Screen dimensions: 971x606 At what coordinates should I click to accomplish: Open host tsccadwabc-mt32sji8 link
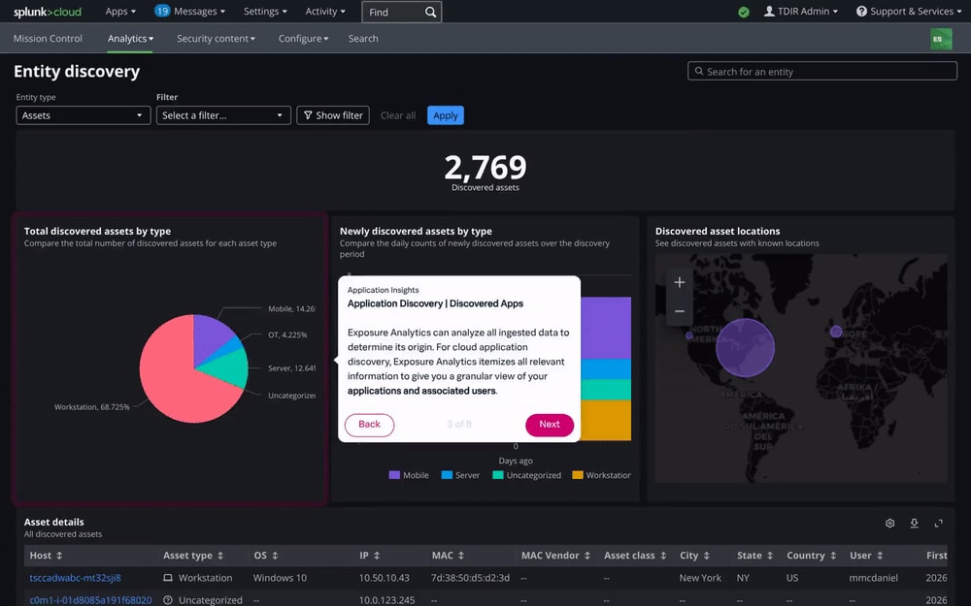click(x=75, y=578)
